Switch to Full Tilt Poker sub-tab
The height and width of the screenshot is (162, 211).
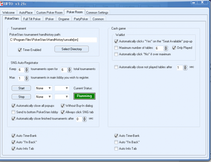coord(32,19)
